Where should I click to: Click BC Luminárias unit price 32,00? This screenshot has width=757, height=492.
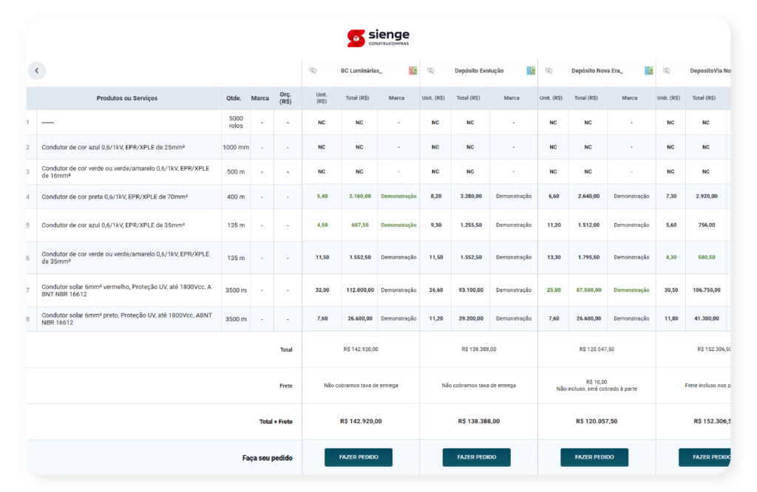[322, 290]
